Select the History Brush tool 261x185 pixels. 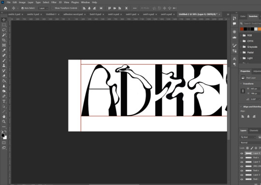(x=4, y=71)
